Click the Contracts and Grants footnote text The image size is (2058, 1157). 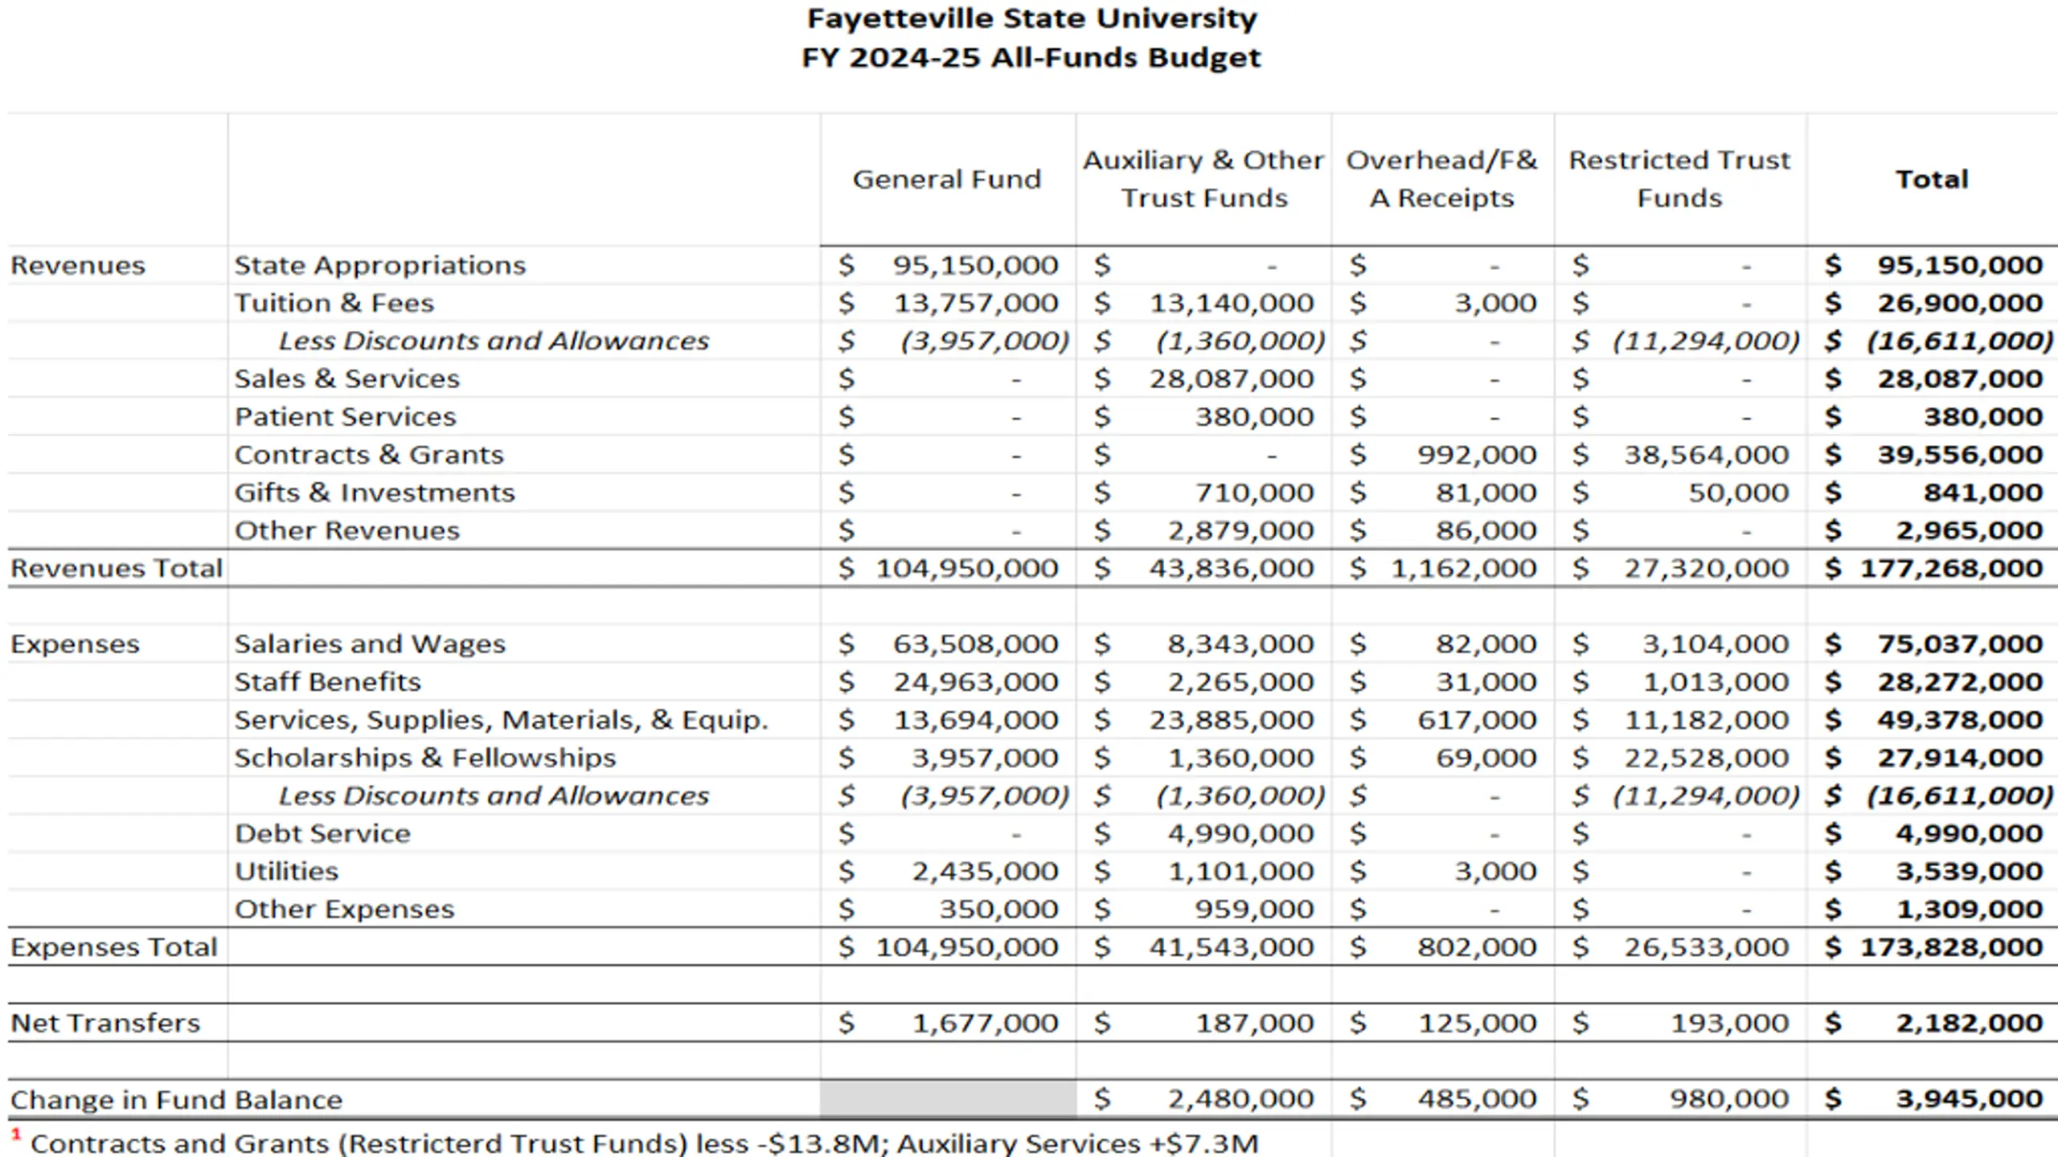(x=645, y=1143)
